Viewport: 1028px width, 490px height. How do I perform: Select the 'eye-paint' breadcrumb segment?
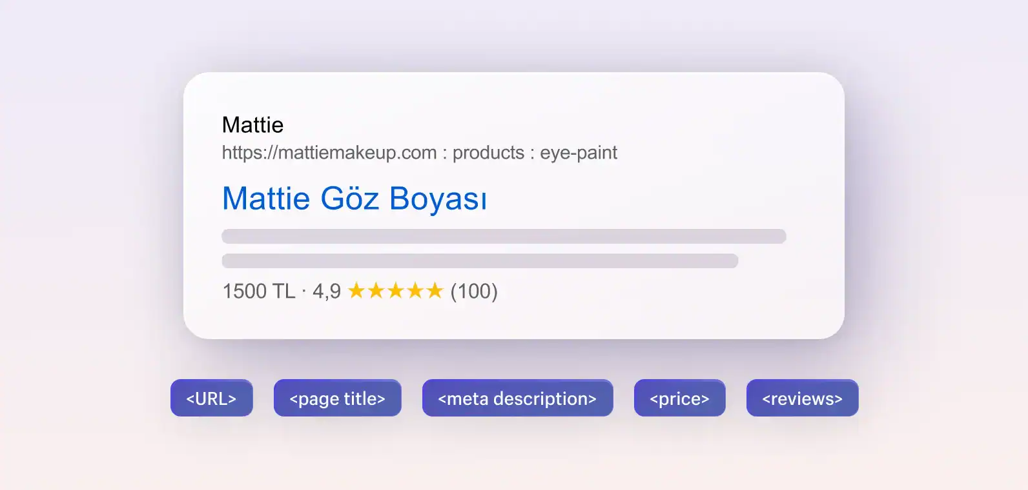click(578, 153)
